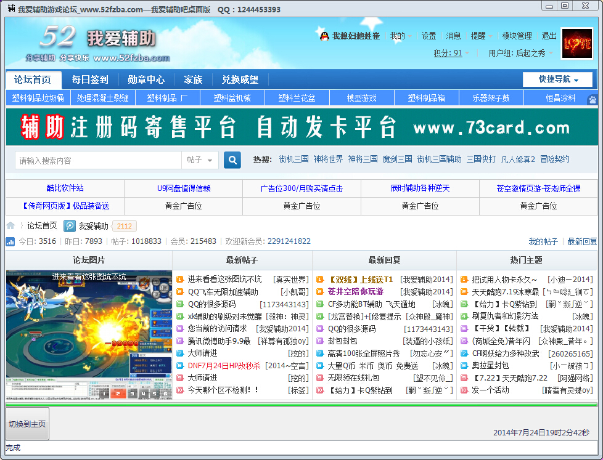
Task: Open 酷比软件站 ad link
Action: coord(65,188)
